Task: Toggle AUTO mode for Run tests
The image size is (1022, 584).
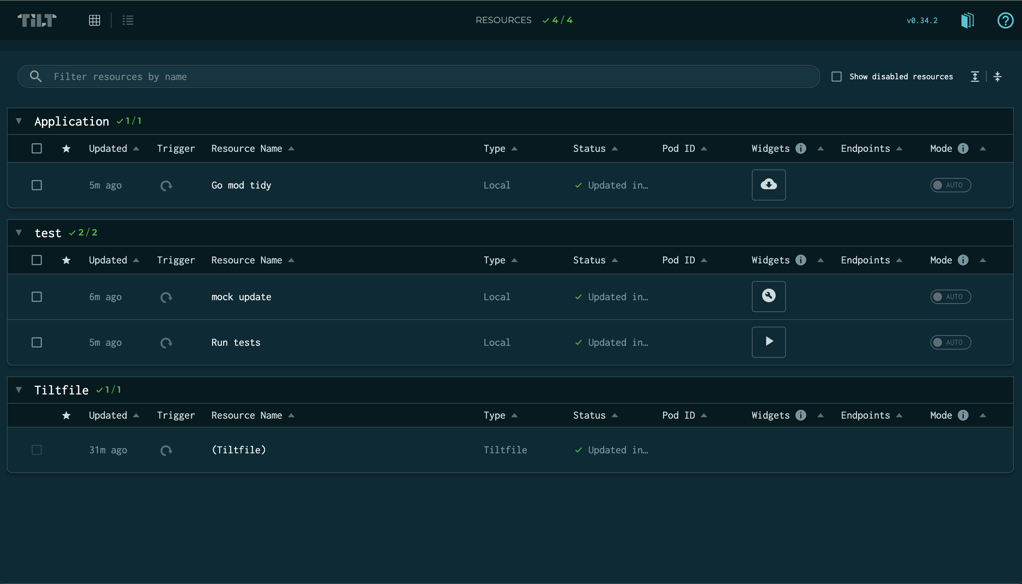Action: point(951,342)
